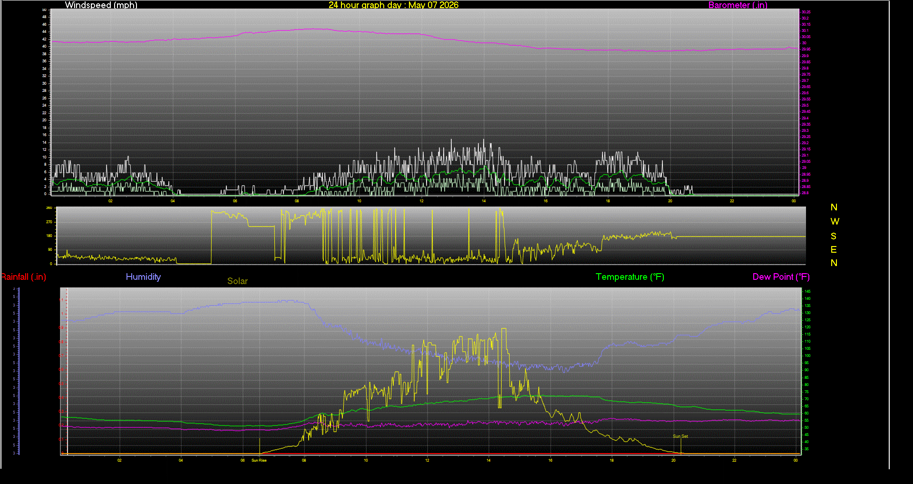
Task: Click the '20' hour label under the windspeed graph
Action: click(x=670, y=201)
